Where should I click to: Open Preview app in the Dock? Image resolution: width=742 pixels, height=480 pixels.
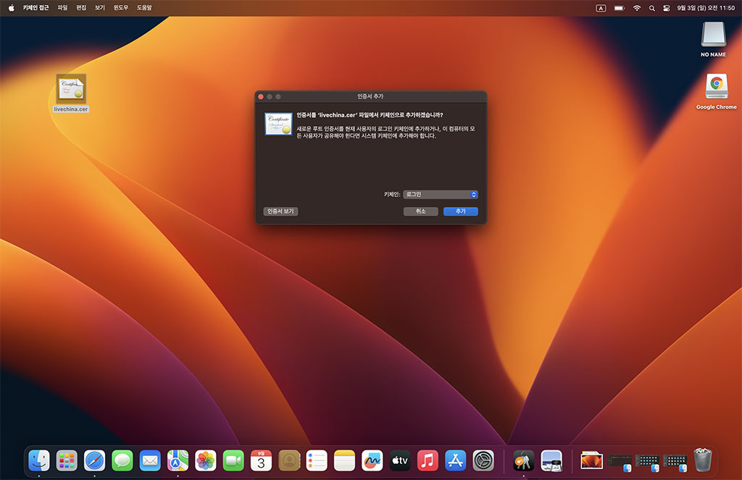pos(551,460)
